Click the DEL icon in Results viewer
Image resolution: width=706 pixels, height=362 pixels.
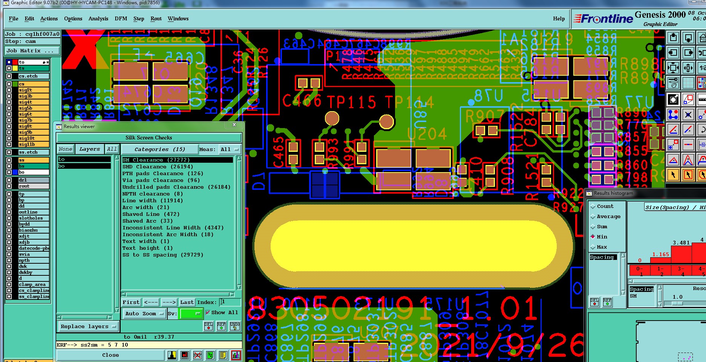coord(208,326)
